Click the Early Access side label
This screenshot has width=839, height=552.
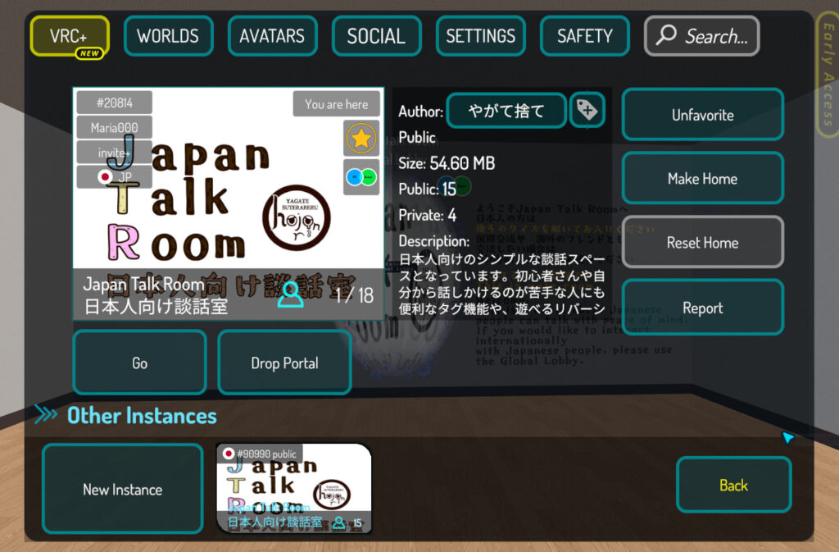(x=828, y=75)
